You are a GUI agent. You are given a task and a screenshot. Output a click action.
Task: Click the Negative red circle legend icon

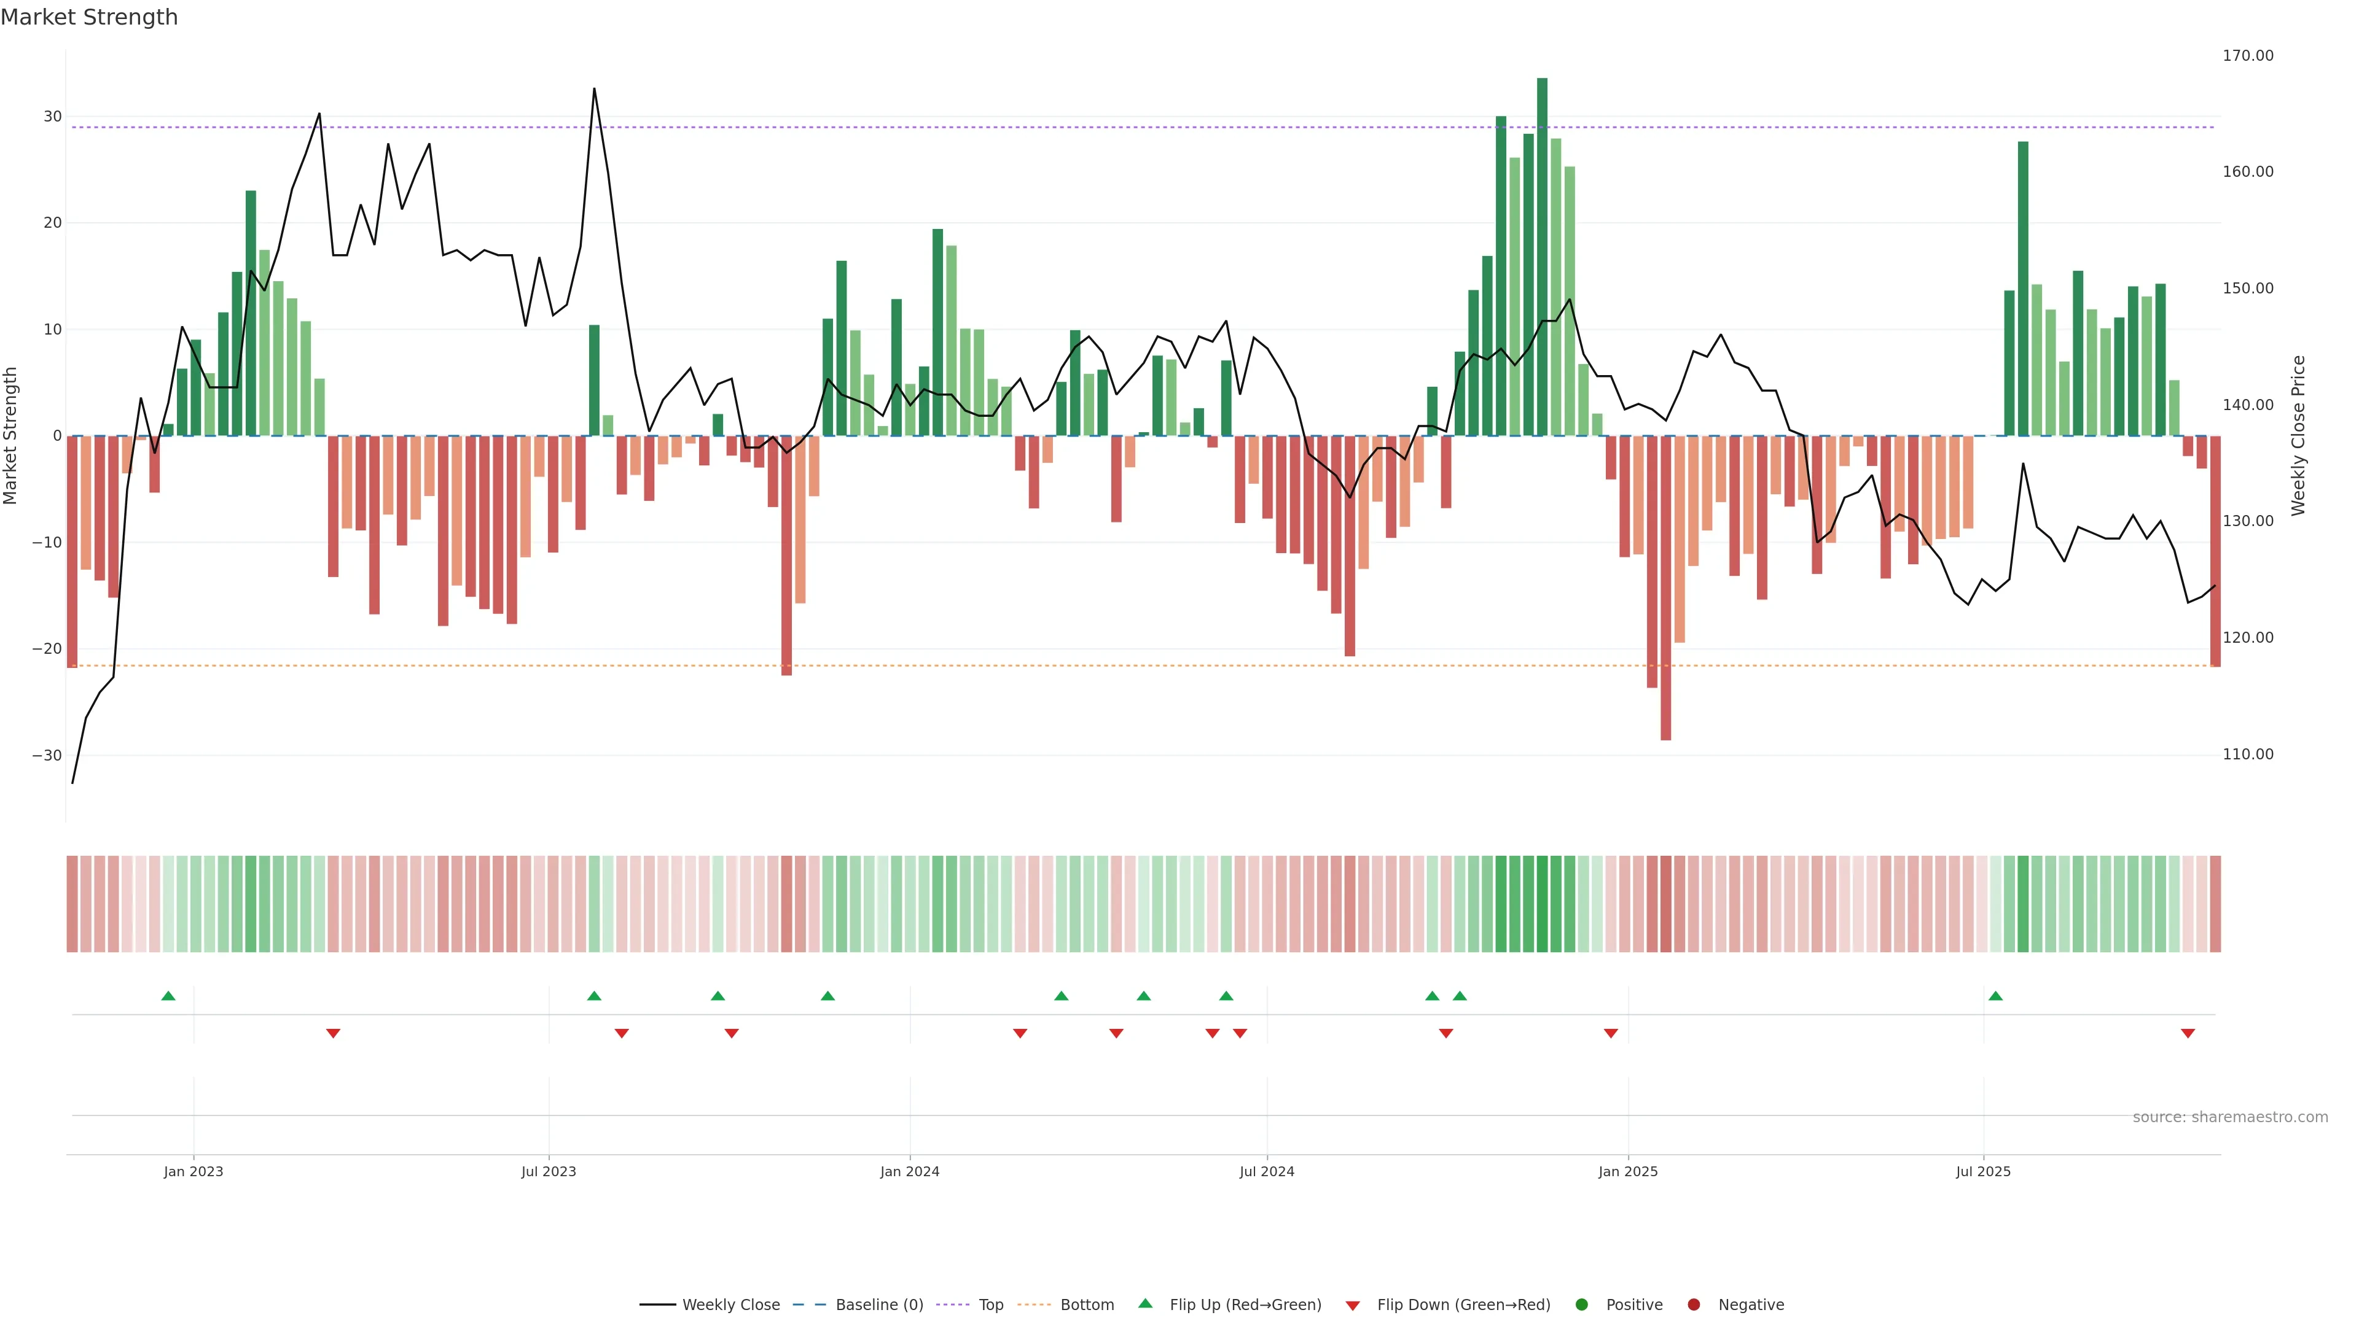click(1693, 1304)
